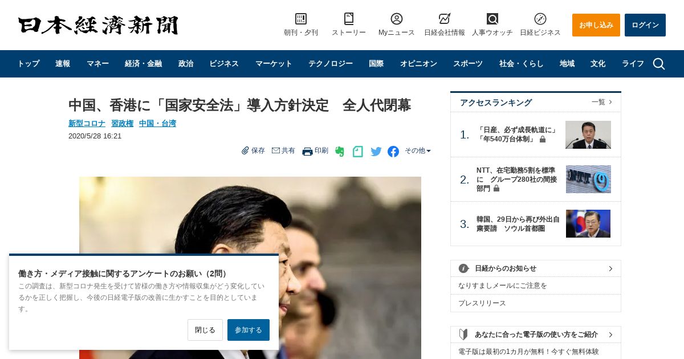Click the article date 2020/5/28 16:21

point(95,136)
